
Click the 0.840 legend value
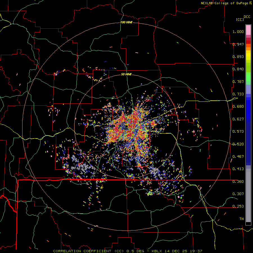pos(238,69)
